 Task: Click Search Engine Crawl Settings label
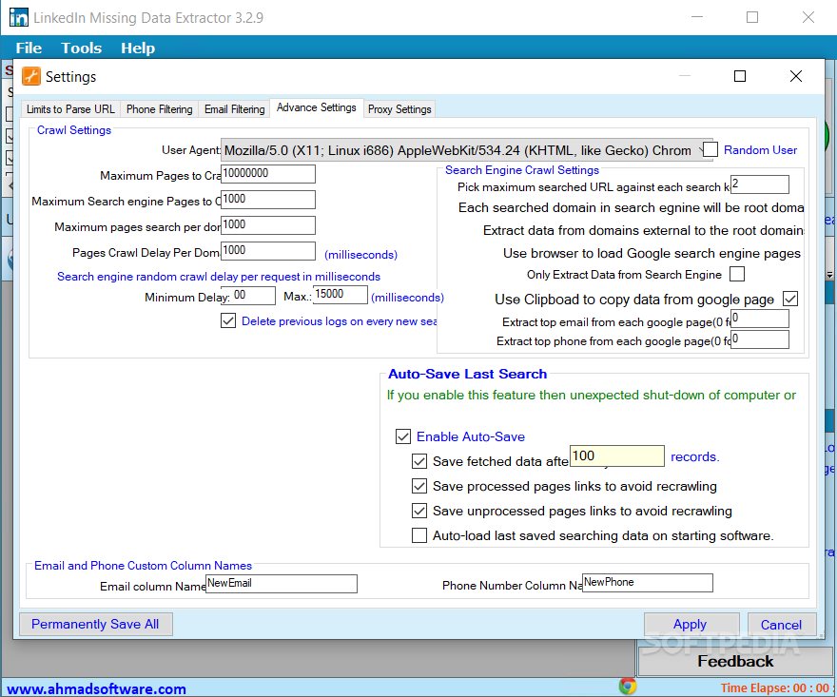(522, 169)
